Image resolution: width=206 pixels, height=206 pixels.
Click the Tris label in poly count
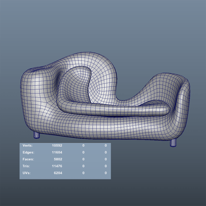tap(26, 166)
